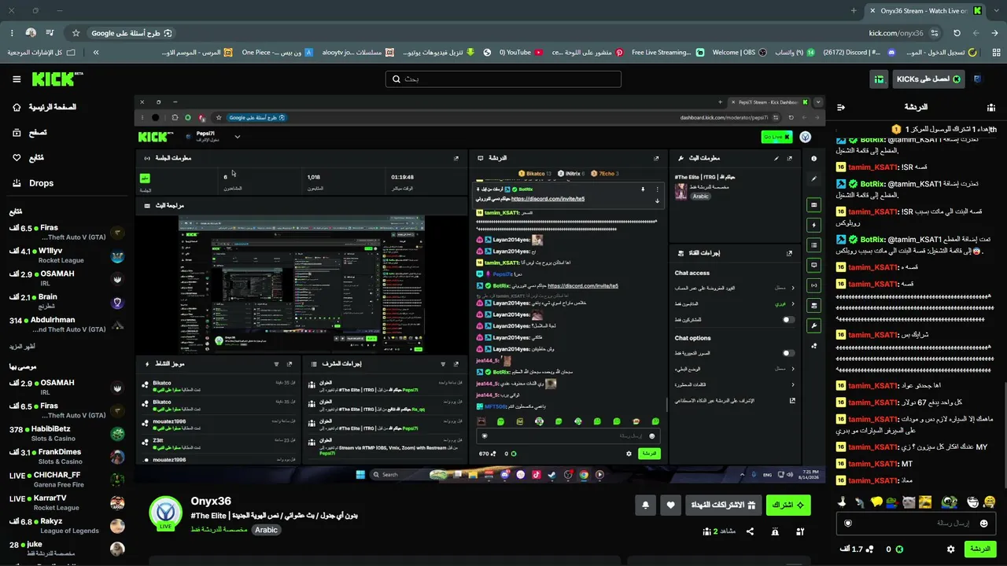Open FrankDimes recommended channel

(67, 457)
